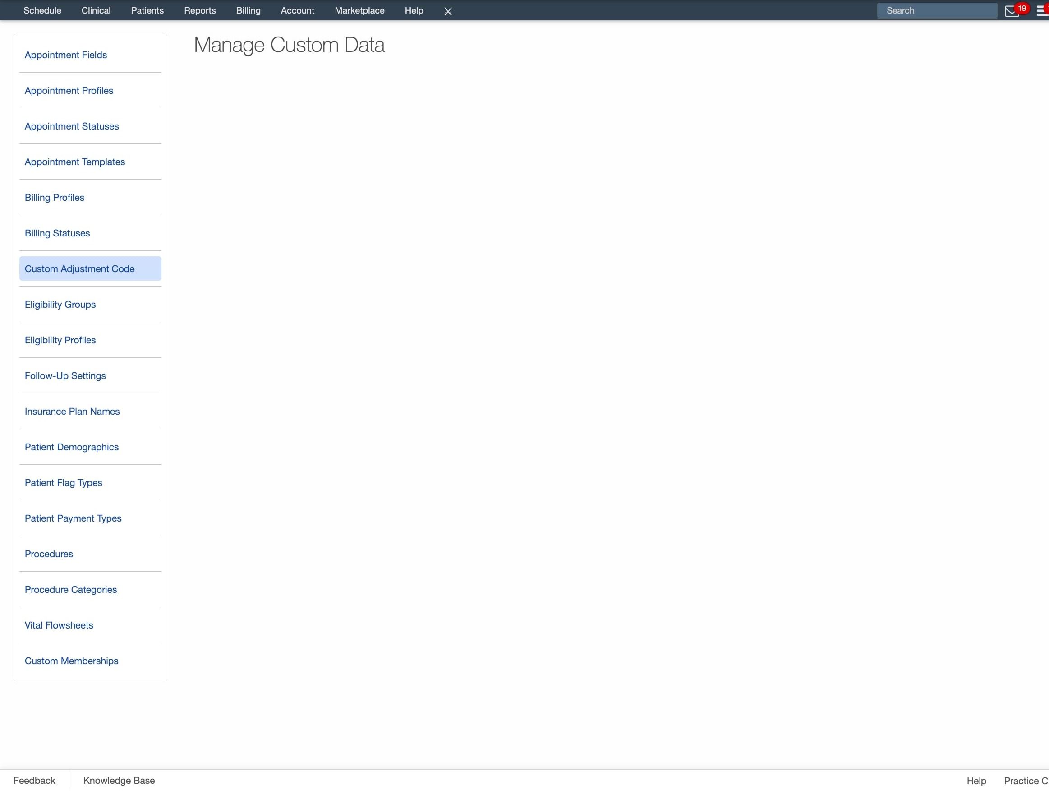Open Knowledge Base in footer
The height and width of the screenshot is (791, 1049).
(x=119, y=781)
